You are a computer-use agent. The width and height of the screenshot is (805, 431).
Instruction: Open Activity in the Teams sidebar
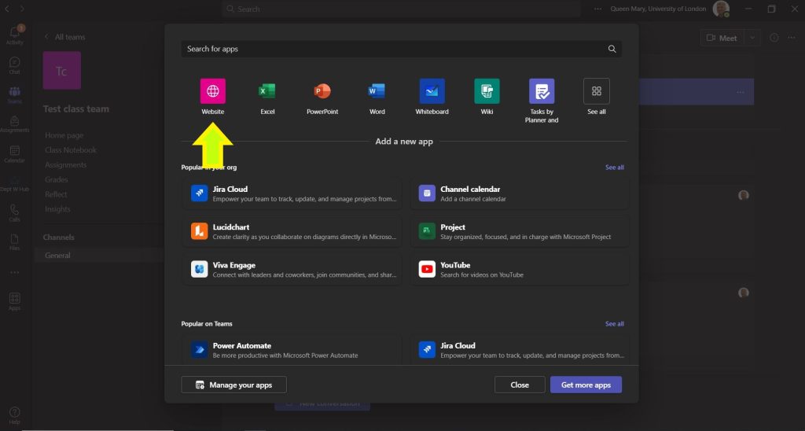pos(14,35)
